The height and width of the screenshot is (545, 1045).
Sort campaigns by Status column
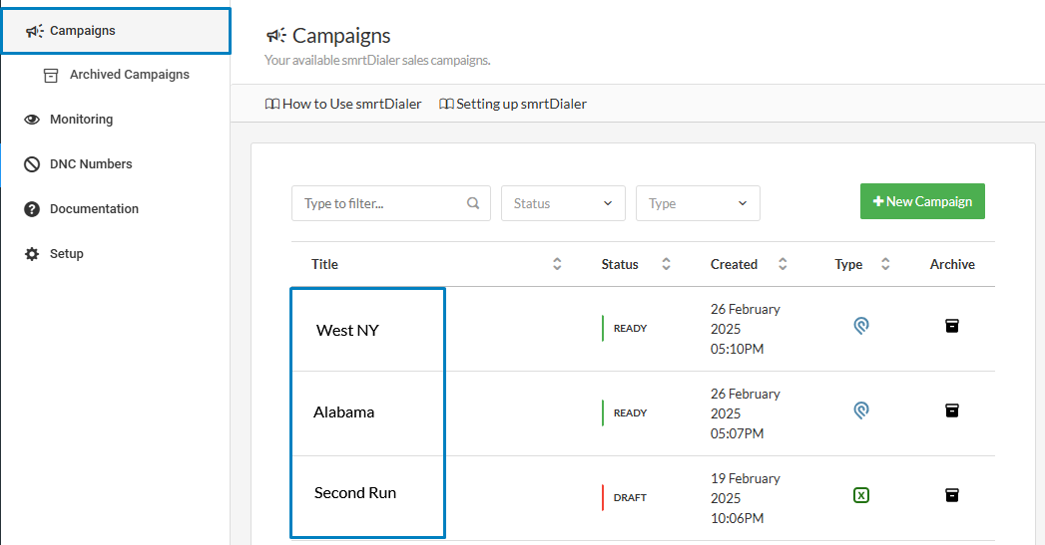666,264
